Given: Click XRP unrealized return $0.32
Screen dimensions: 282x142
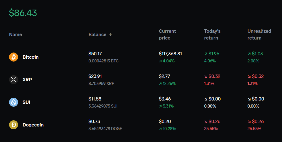Looking at the screenshot, I should [256, 76].
